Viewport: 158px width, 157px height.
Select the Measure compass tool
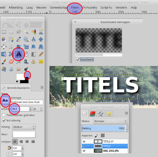click(34, 39)
